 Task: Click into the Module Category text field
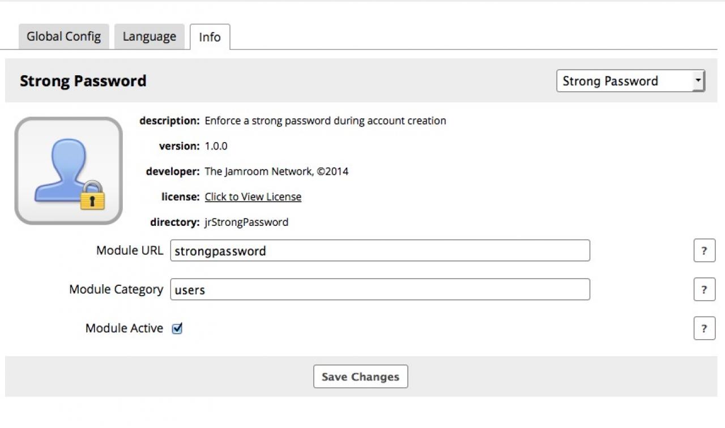tap(379, 290)
